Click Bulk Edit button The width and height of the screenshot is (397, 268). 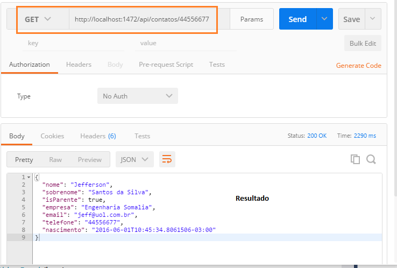(x=363, y=43)
